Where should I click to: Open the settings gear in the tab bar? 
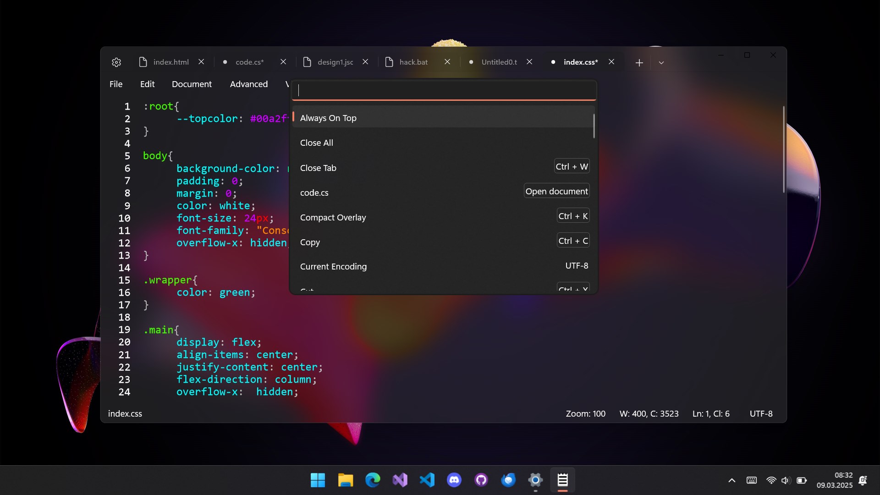coord(116,62)
